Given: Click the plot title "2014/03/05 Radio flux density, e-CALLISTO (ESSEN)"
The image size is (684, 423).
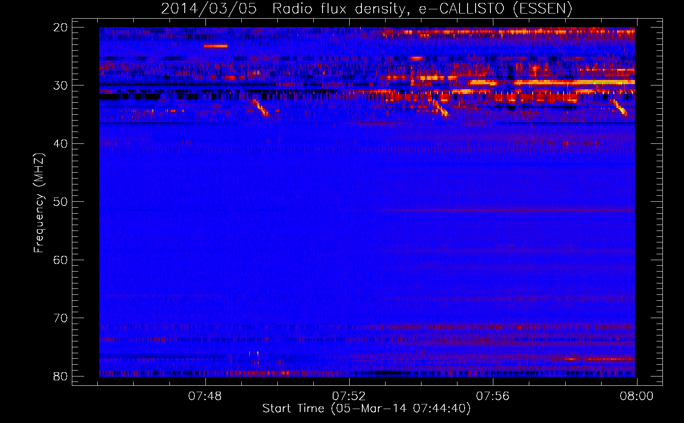Looking at the screenshot, I should coord(367,8).
